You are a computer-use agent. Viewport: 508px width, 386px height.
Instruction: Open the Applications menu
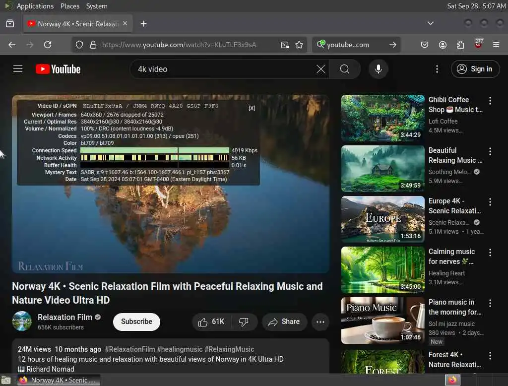(35, 6)
